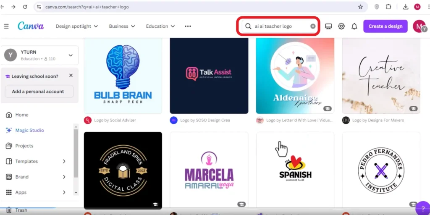The image size is (430, 215).
Task: Open the hamburger menu beside Canva logo
Action: pos(6,26)
